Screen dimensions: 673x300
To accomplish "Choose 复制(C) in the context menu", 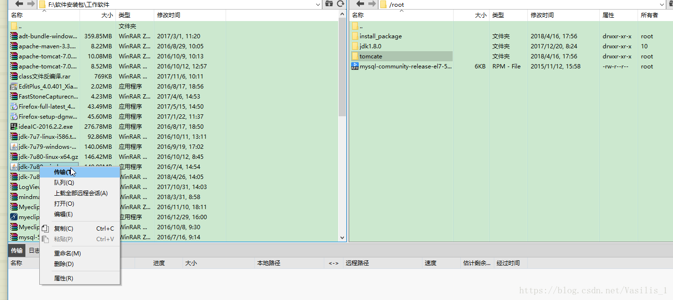I will [x=80, y=229].
